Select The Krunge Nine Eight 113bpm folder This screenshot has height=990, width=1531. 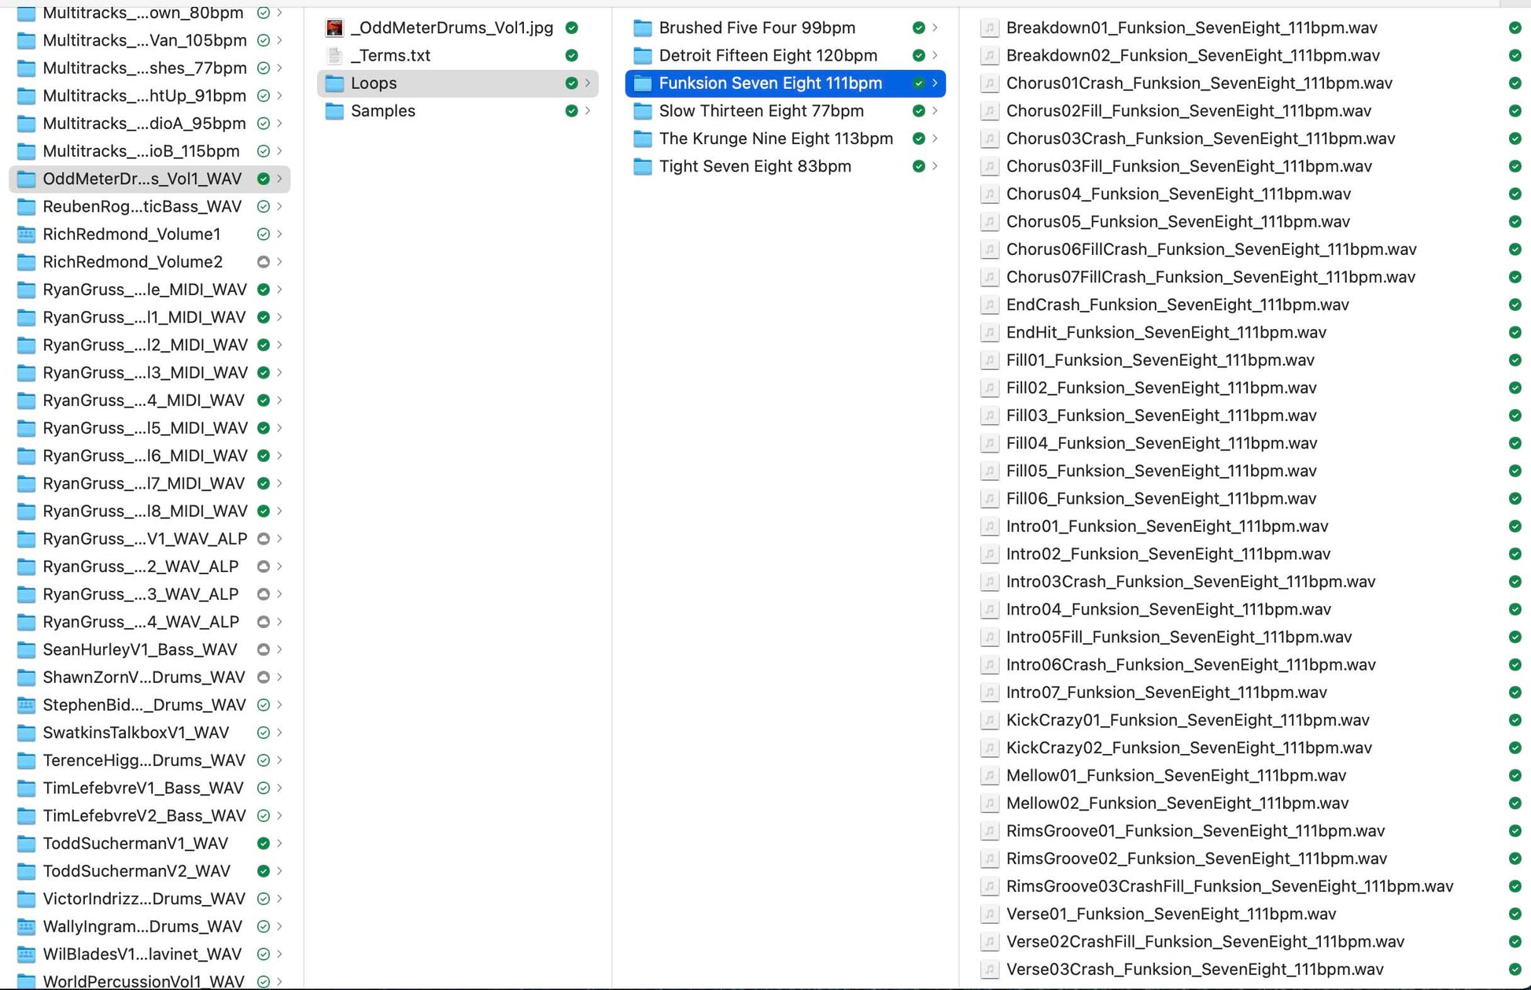pos(775,139)
